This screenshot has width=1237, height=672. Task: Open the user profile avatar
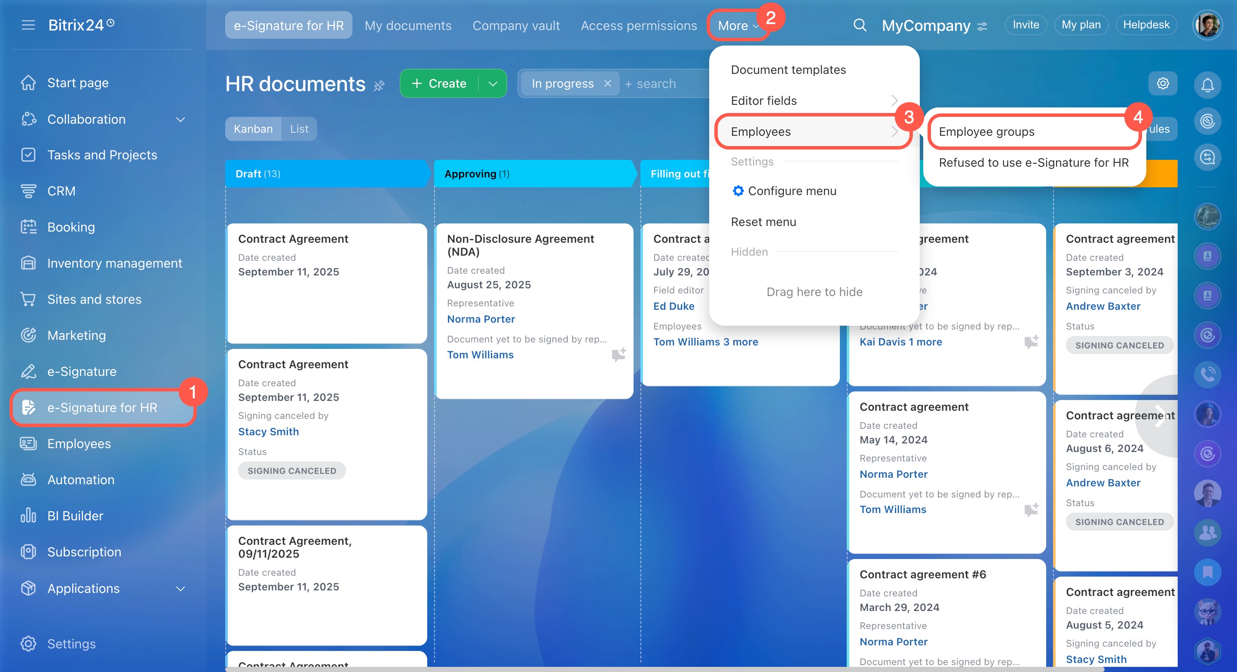[1207, 25]
